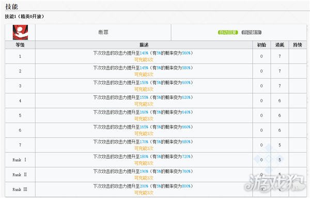This screenshot has height=198, width=310.
Task: Click the 等级 column header
Action: tap(20, 45)
